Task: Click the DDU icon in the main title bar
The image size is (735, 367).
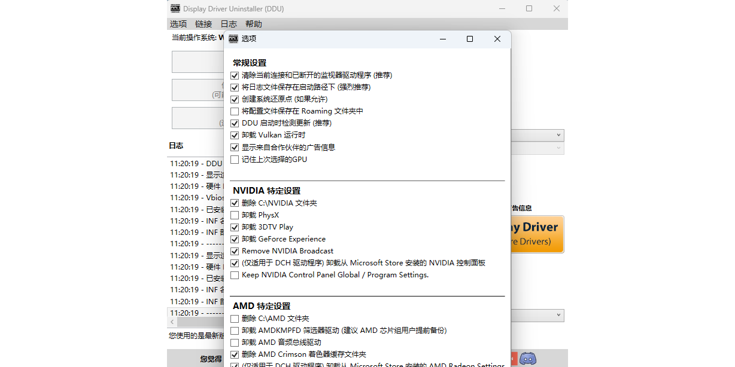Action: click(175, 8)
